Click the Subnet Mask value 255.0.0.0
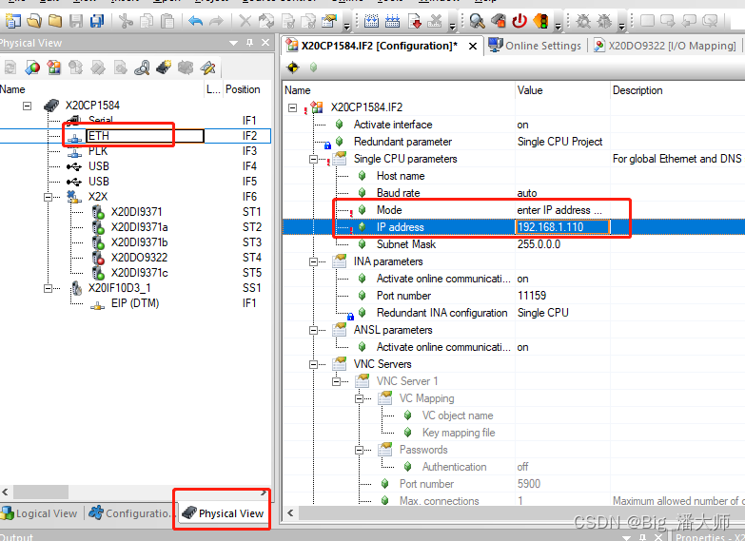The height and width of the screenshot is (541, 745). (x=539, y=244)
